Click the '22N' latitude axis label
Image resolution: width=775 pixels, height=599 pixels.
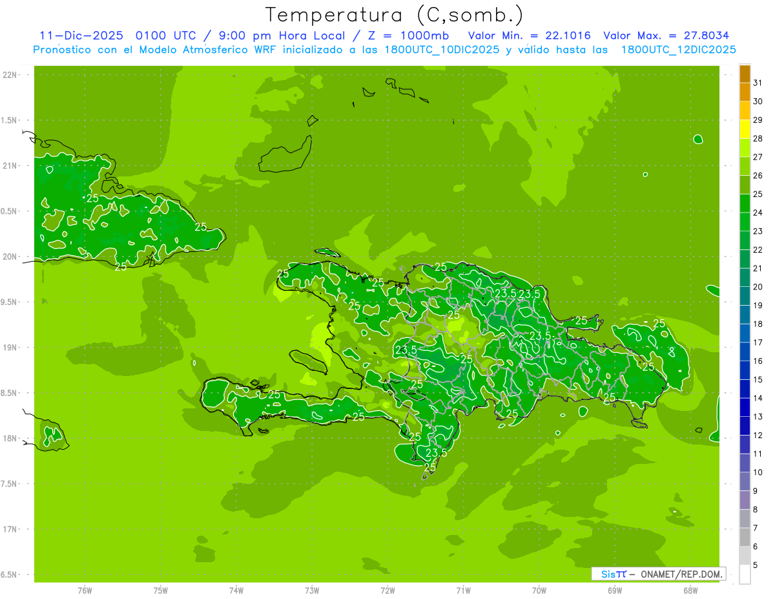click(10, 75)
